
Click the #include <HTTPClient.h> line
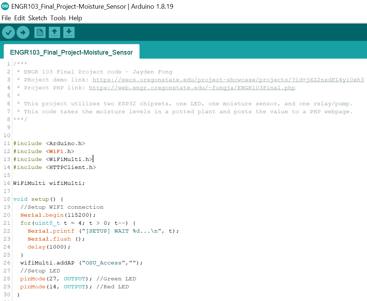coord(54,167)
